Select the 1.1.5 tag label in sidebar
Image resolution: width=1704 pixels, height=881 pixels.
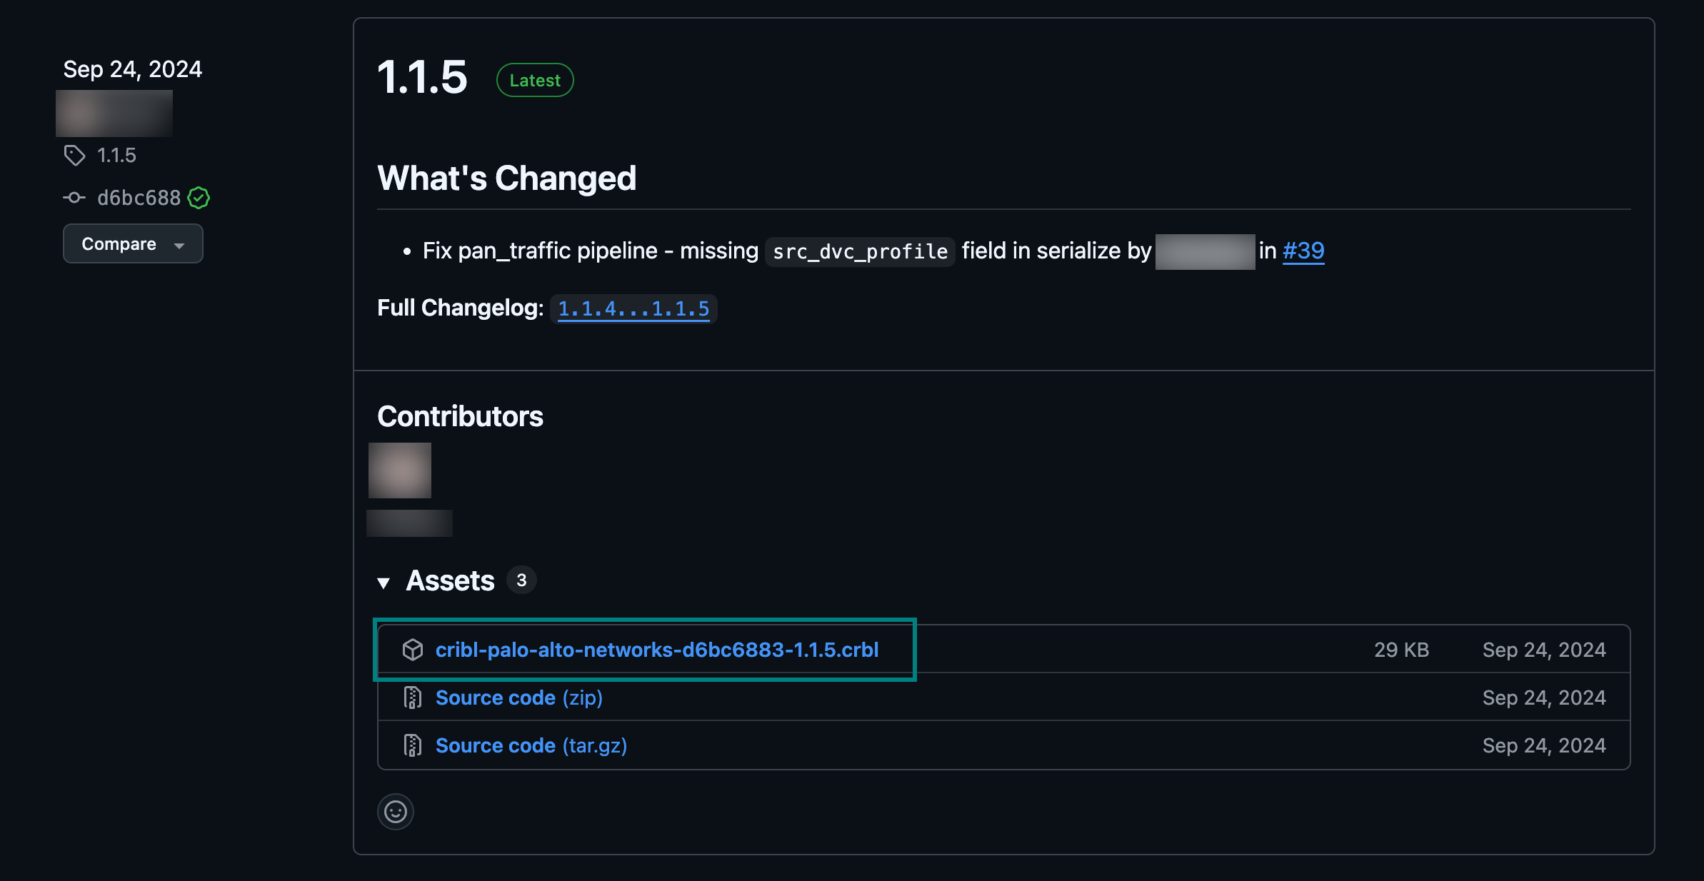[116, 155]
